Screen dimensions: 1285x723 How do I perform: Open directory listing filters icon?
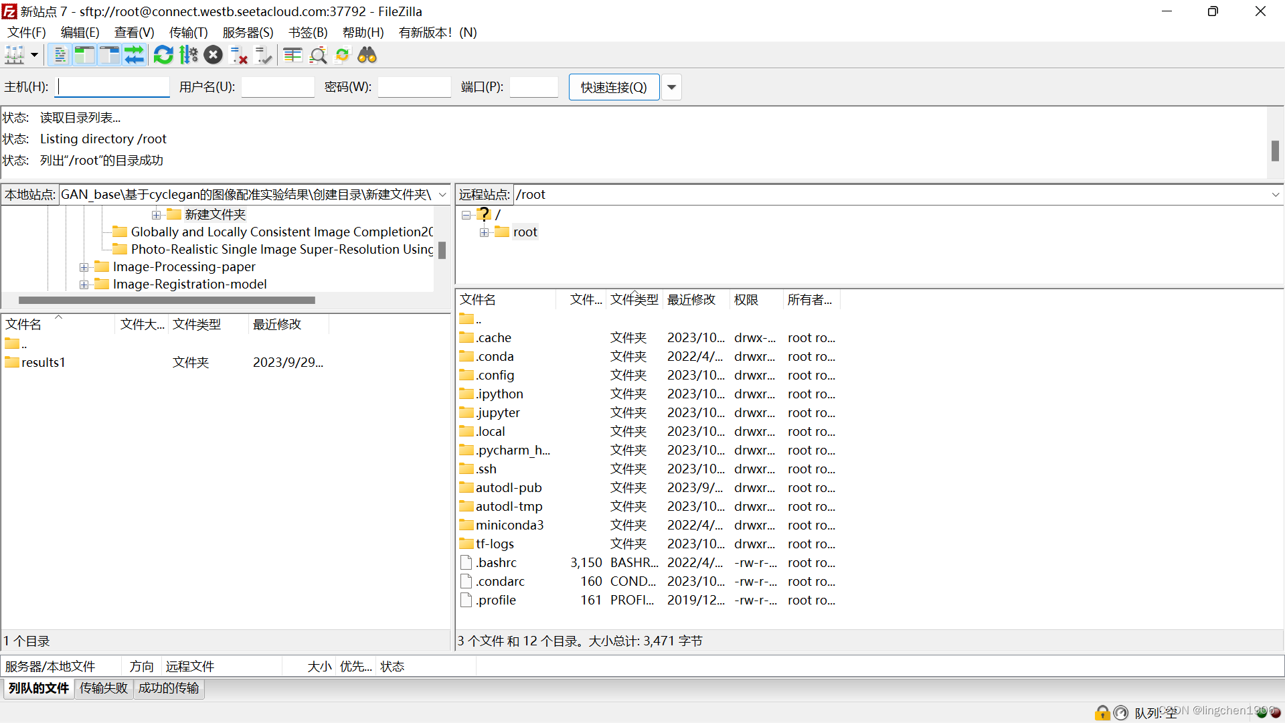(292, 55)
